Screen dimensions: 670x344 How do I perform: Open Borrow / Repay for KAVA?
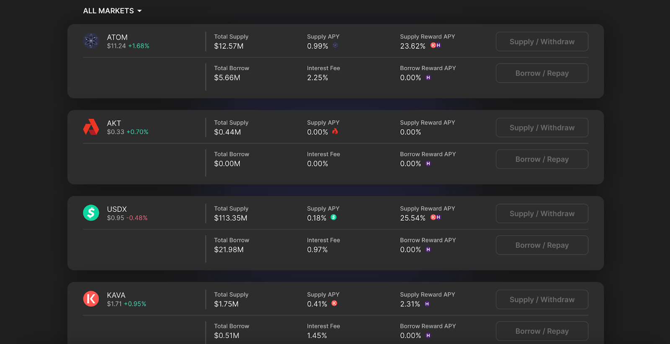(x=542, y=331)
